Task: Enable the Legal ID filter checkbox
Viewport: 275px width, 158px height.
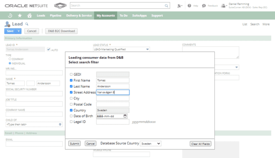Action: pyautogui.click(x=71, y=122)
